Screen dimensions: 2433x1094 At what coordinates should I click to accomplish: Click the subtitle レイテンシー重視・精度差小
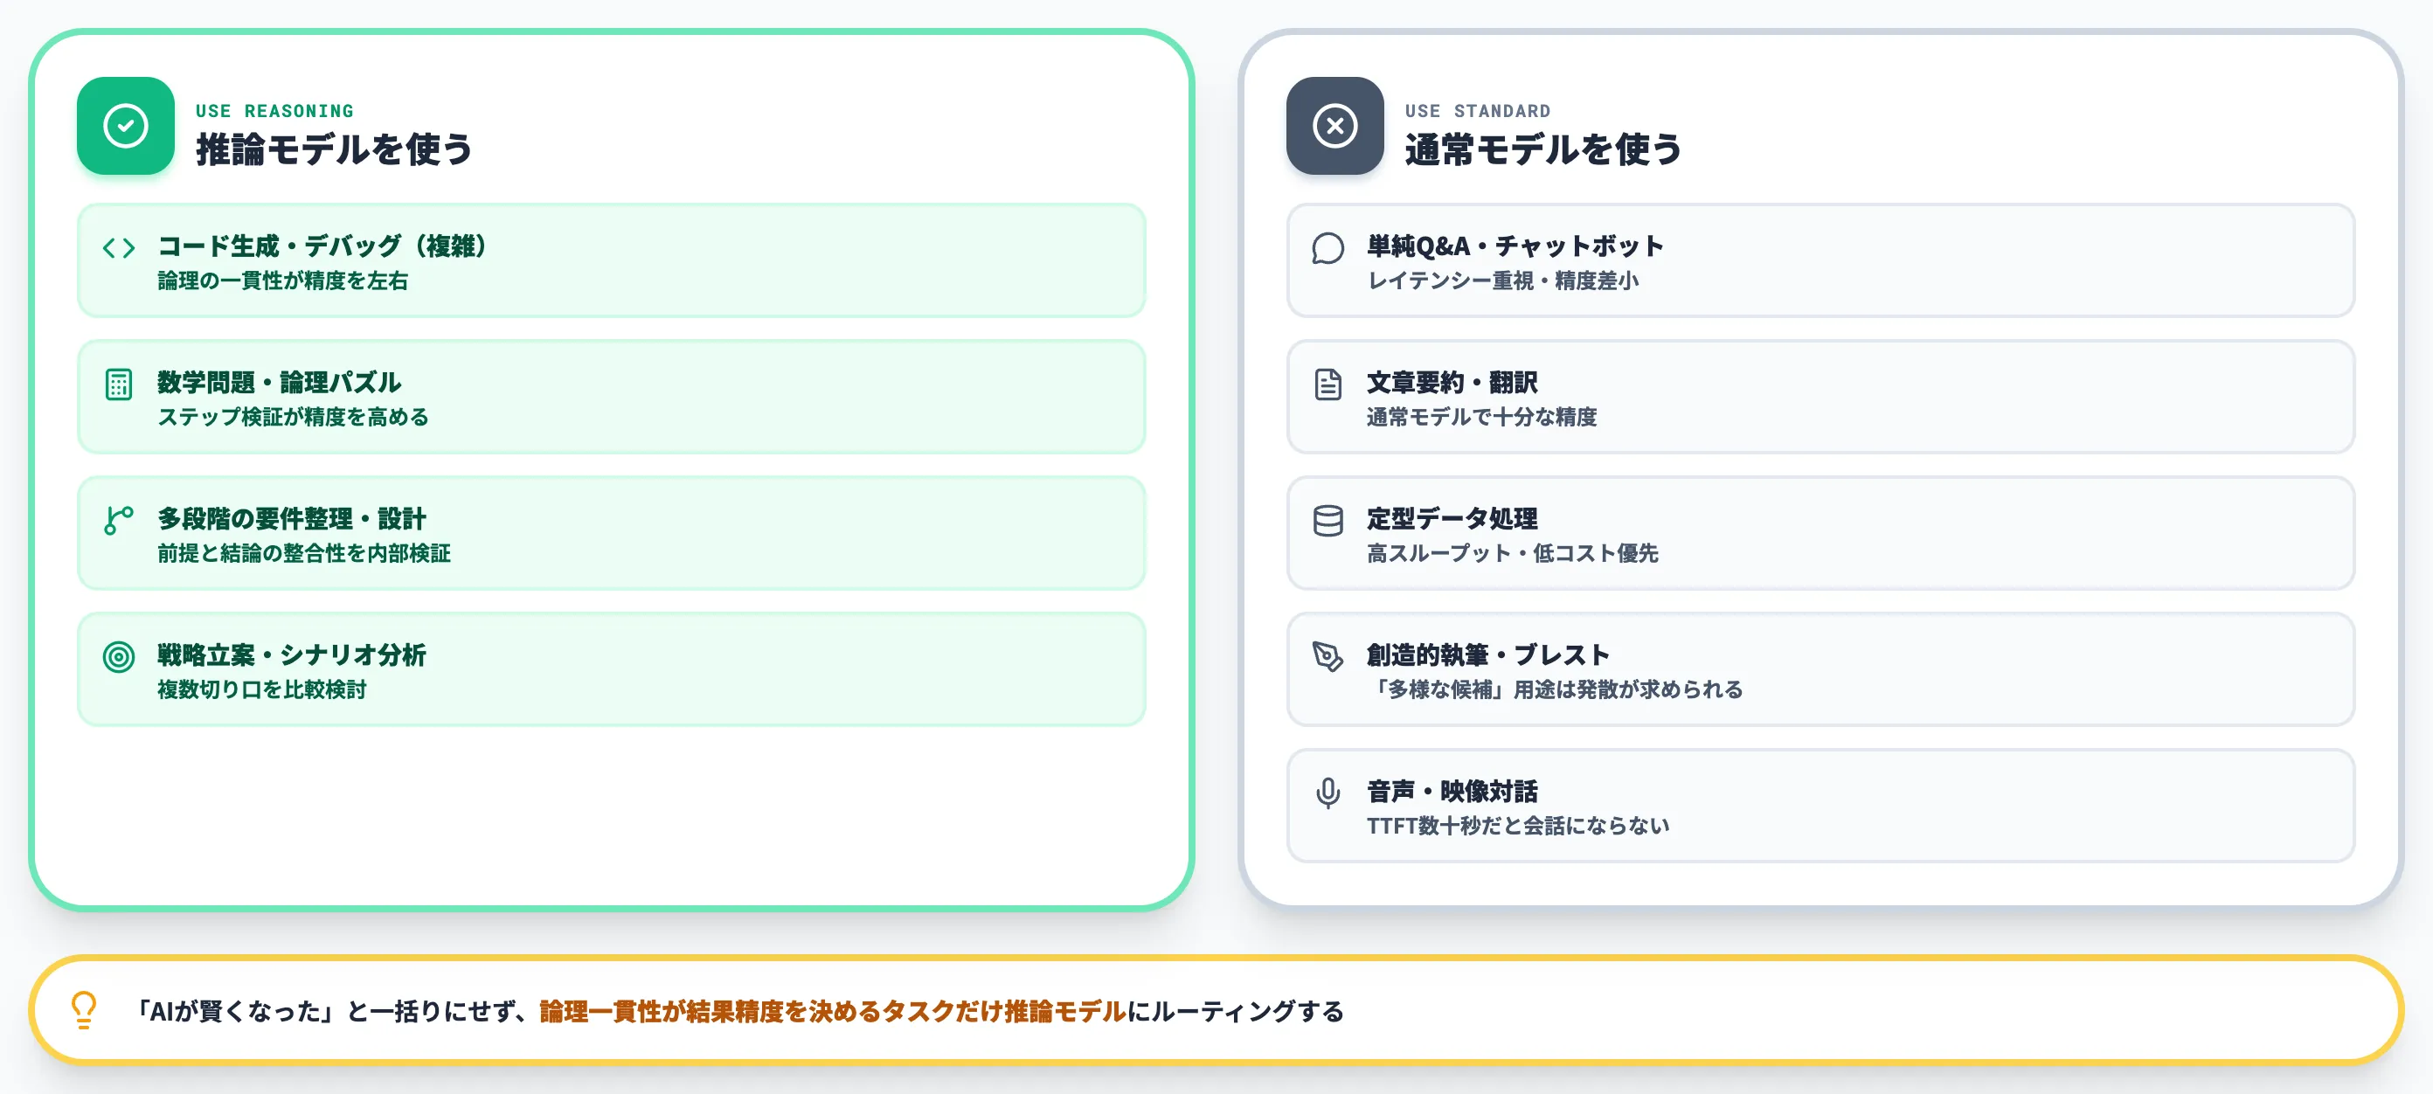click(1502, 280)
